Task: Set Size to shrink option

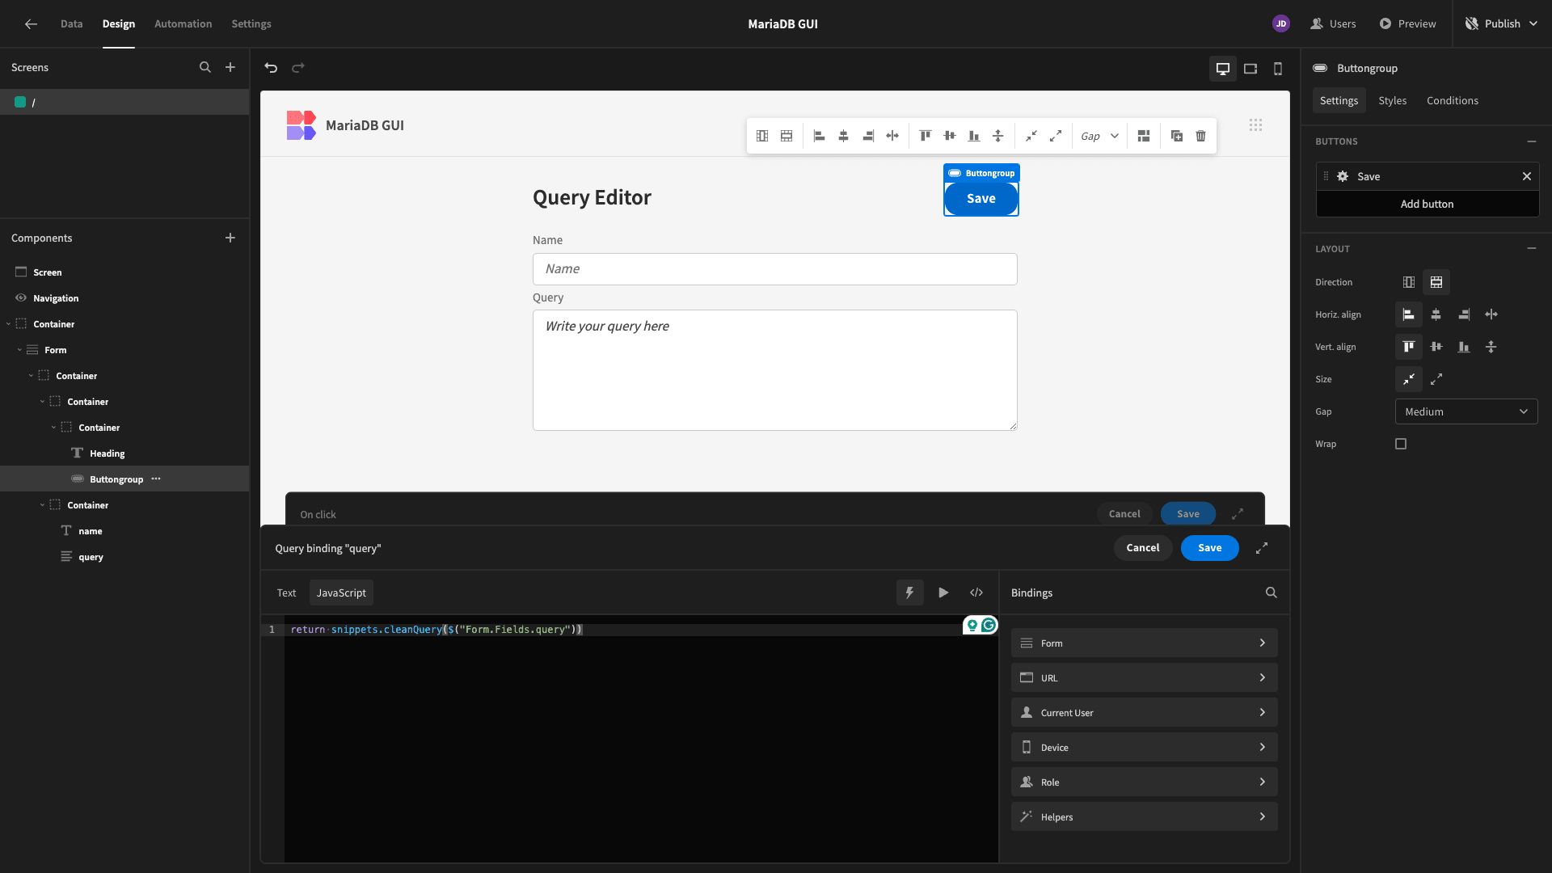Action: (x=1409, y=379)
